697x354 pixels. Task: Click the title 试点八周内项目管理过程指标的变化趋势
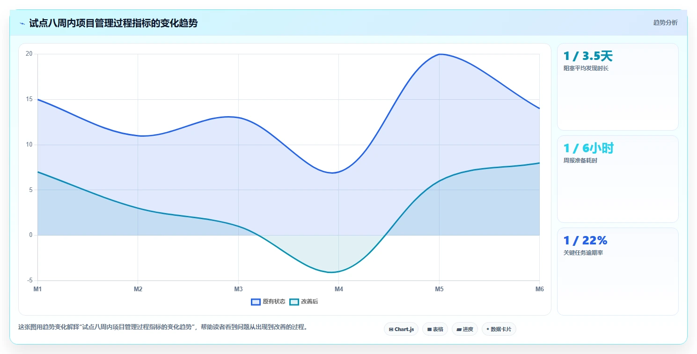point(113,23)
